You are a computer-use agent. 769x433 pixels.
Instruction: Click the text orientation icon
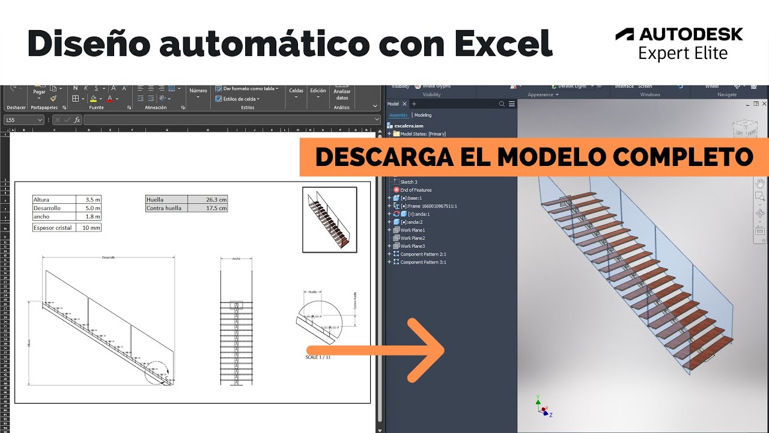162,99
